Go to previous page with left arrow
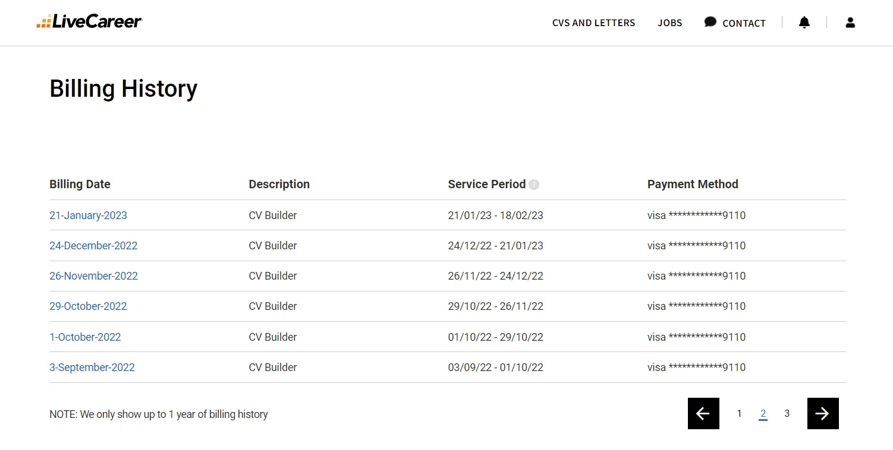 pyautogui.click(x=703, y=413)
